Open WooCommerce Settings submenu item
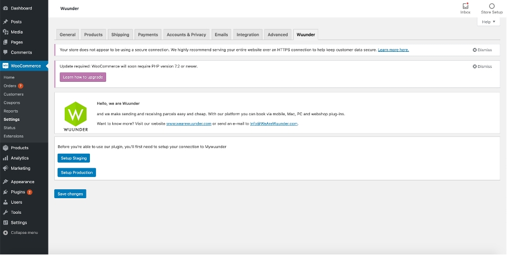Image resolution: width=507 pixels, height=255 pixels. click(x=12, y=119)
